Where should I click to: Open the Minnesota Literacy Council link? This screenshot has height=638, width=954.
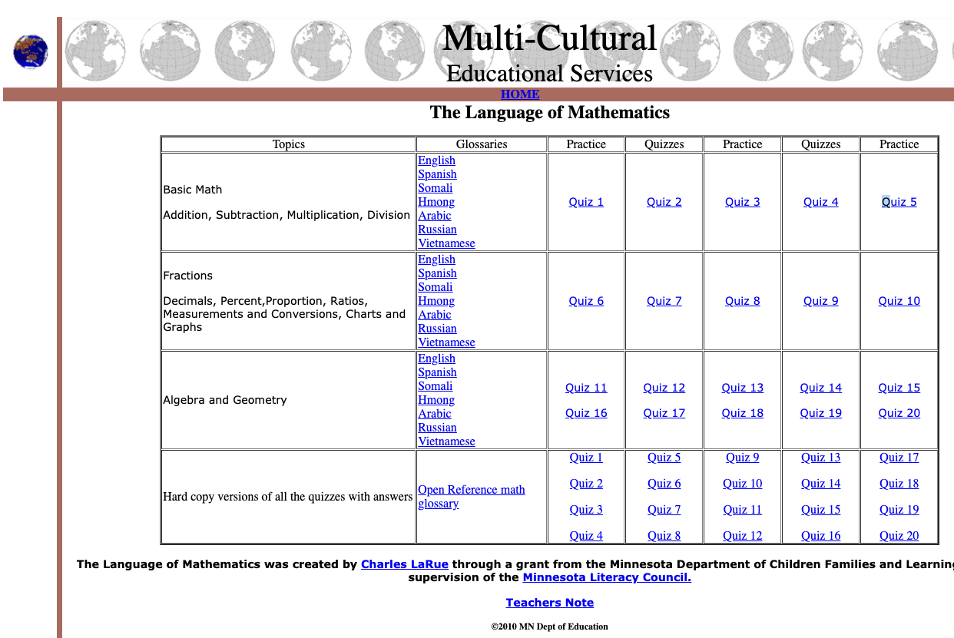(x=607, y=577)
